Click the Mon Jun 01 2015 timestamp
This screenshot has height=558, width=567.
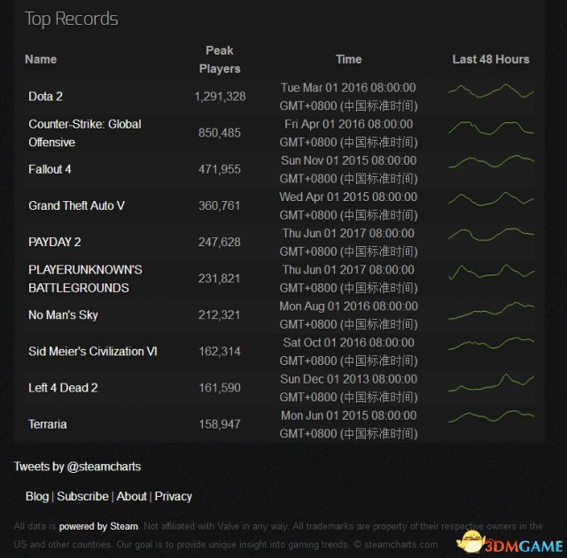point(348,424)
